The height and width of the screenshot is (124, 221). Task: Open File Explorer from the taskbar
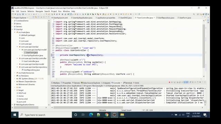(122, 115)
